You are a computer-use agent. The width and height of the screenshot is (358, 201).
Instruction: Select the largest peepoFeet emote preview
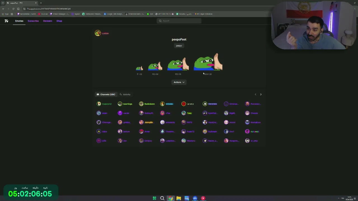click(208, 62)
